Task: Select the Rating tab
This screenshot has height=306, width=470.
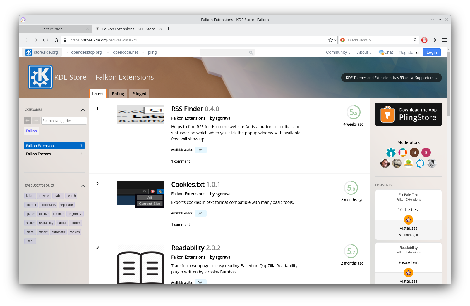Action: (118, 93)
